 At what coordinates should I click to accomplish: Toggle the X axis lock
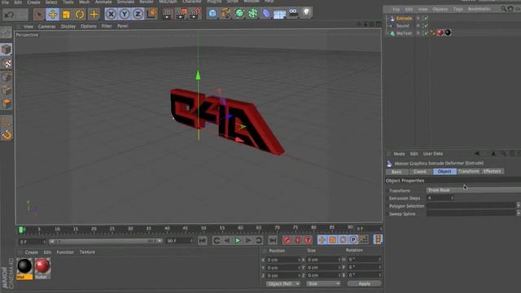click(111, 15)
